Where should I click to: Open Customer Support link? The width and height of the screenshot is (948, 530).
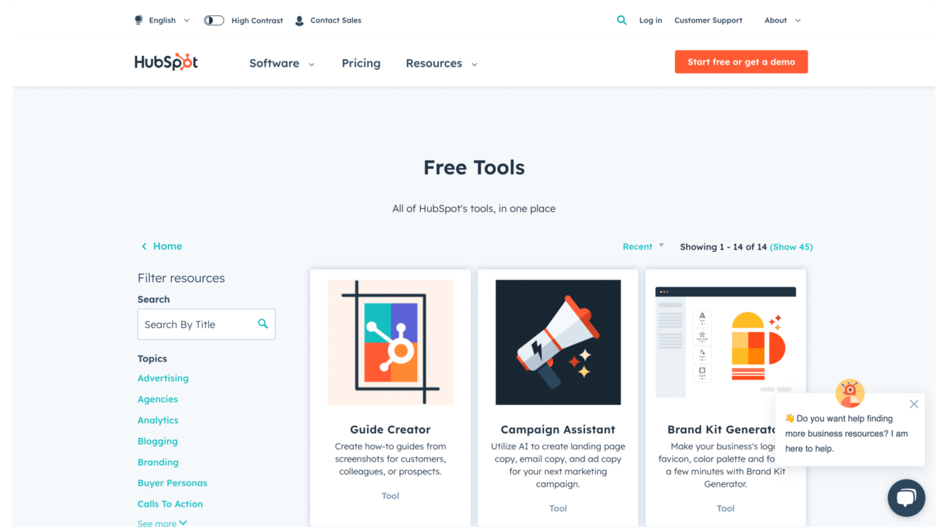[x=708, y=20]
